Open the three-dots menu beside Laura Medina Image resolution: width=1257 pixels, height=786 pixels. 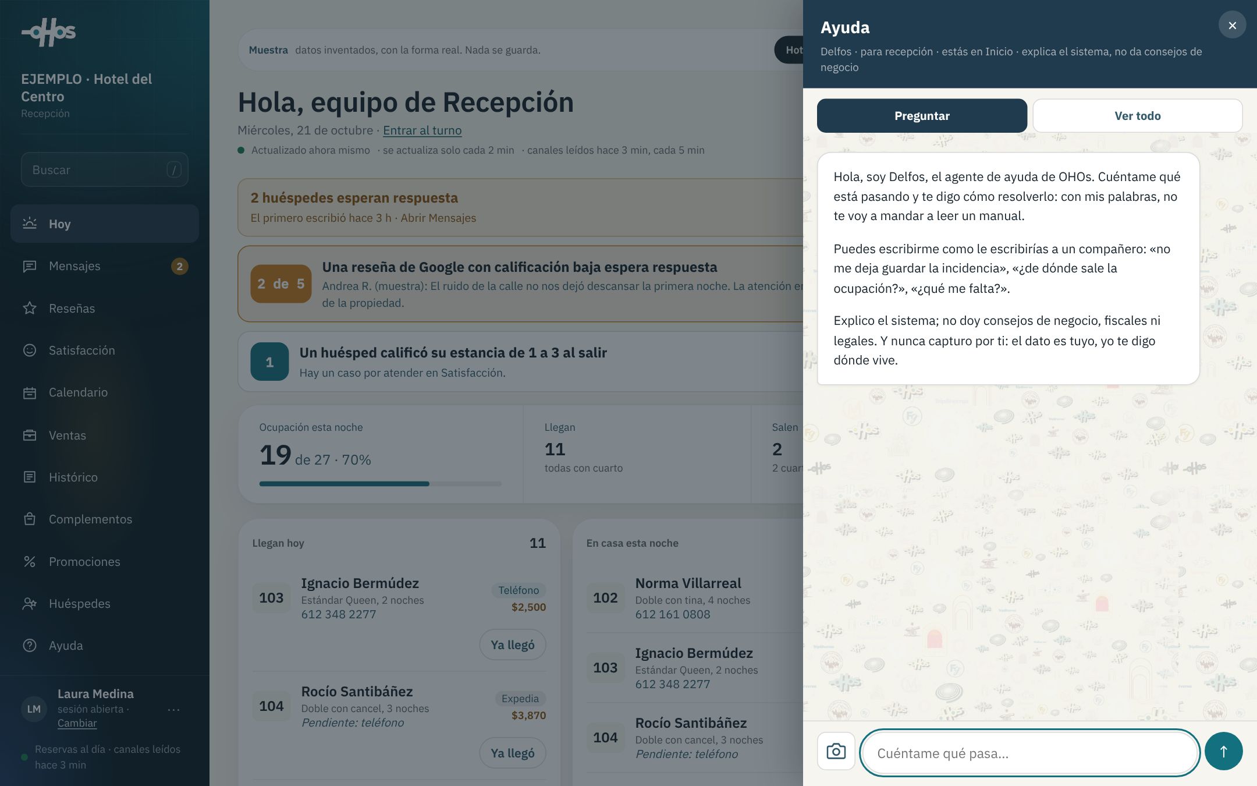point(173,709)
